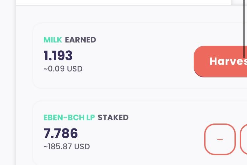Click the dark vertical scrollbar thumb
The height and width of the screenshot is (165, 247).
(244, 29)
